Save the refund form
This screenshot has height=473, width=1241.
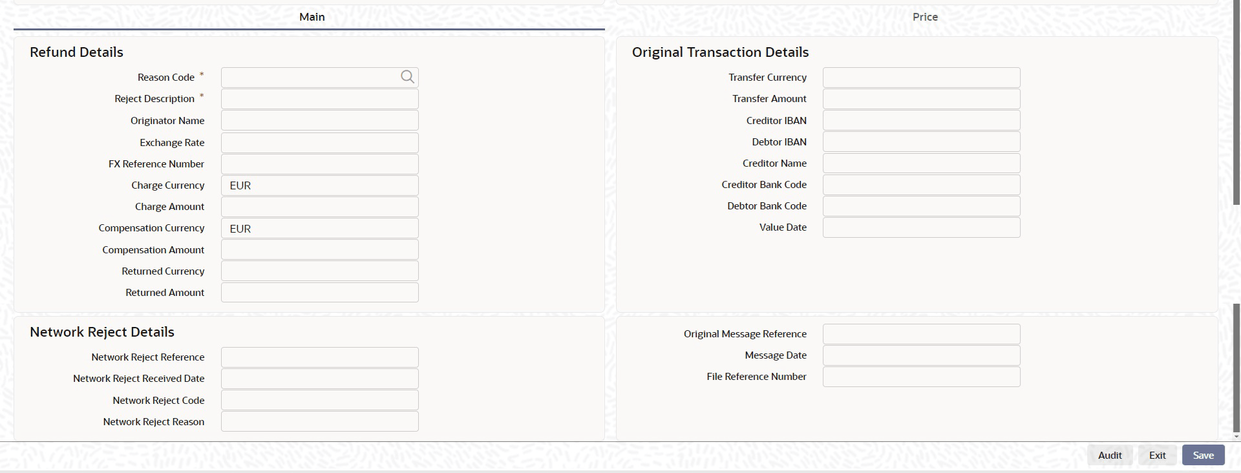[x=1203, y=455]
